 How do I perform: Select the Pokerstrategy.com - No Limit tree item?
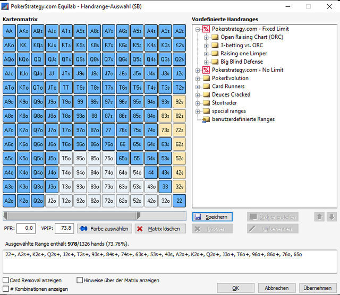(x=248, y=70)
